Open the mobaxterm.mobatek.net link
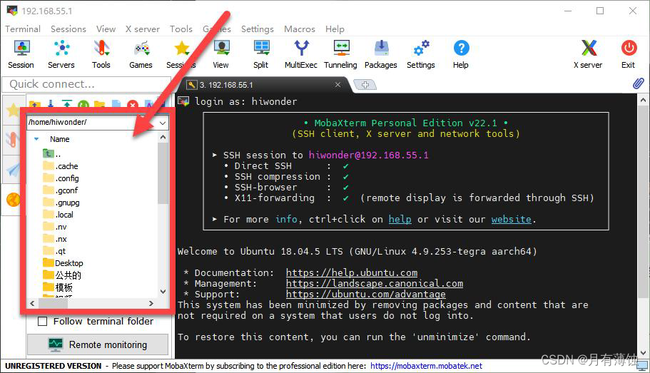 426,366
